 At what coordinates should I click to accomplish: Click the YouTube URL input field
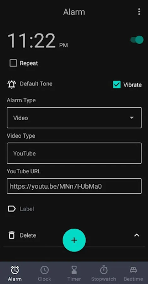[x=74, y=186]
